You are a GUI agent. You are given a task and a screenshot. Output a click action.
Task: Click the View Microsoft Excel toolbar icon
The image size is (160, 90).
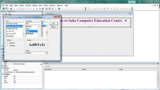3,9
